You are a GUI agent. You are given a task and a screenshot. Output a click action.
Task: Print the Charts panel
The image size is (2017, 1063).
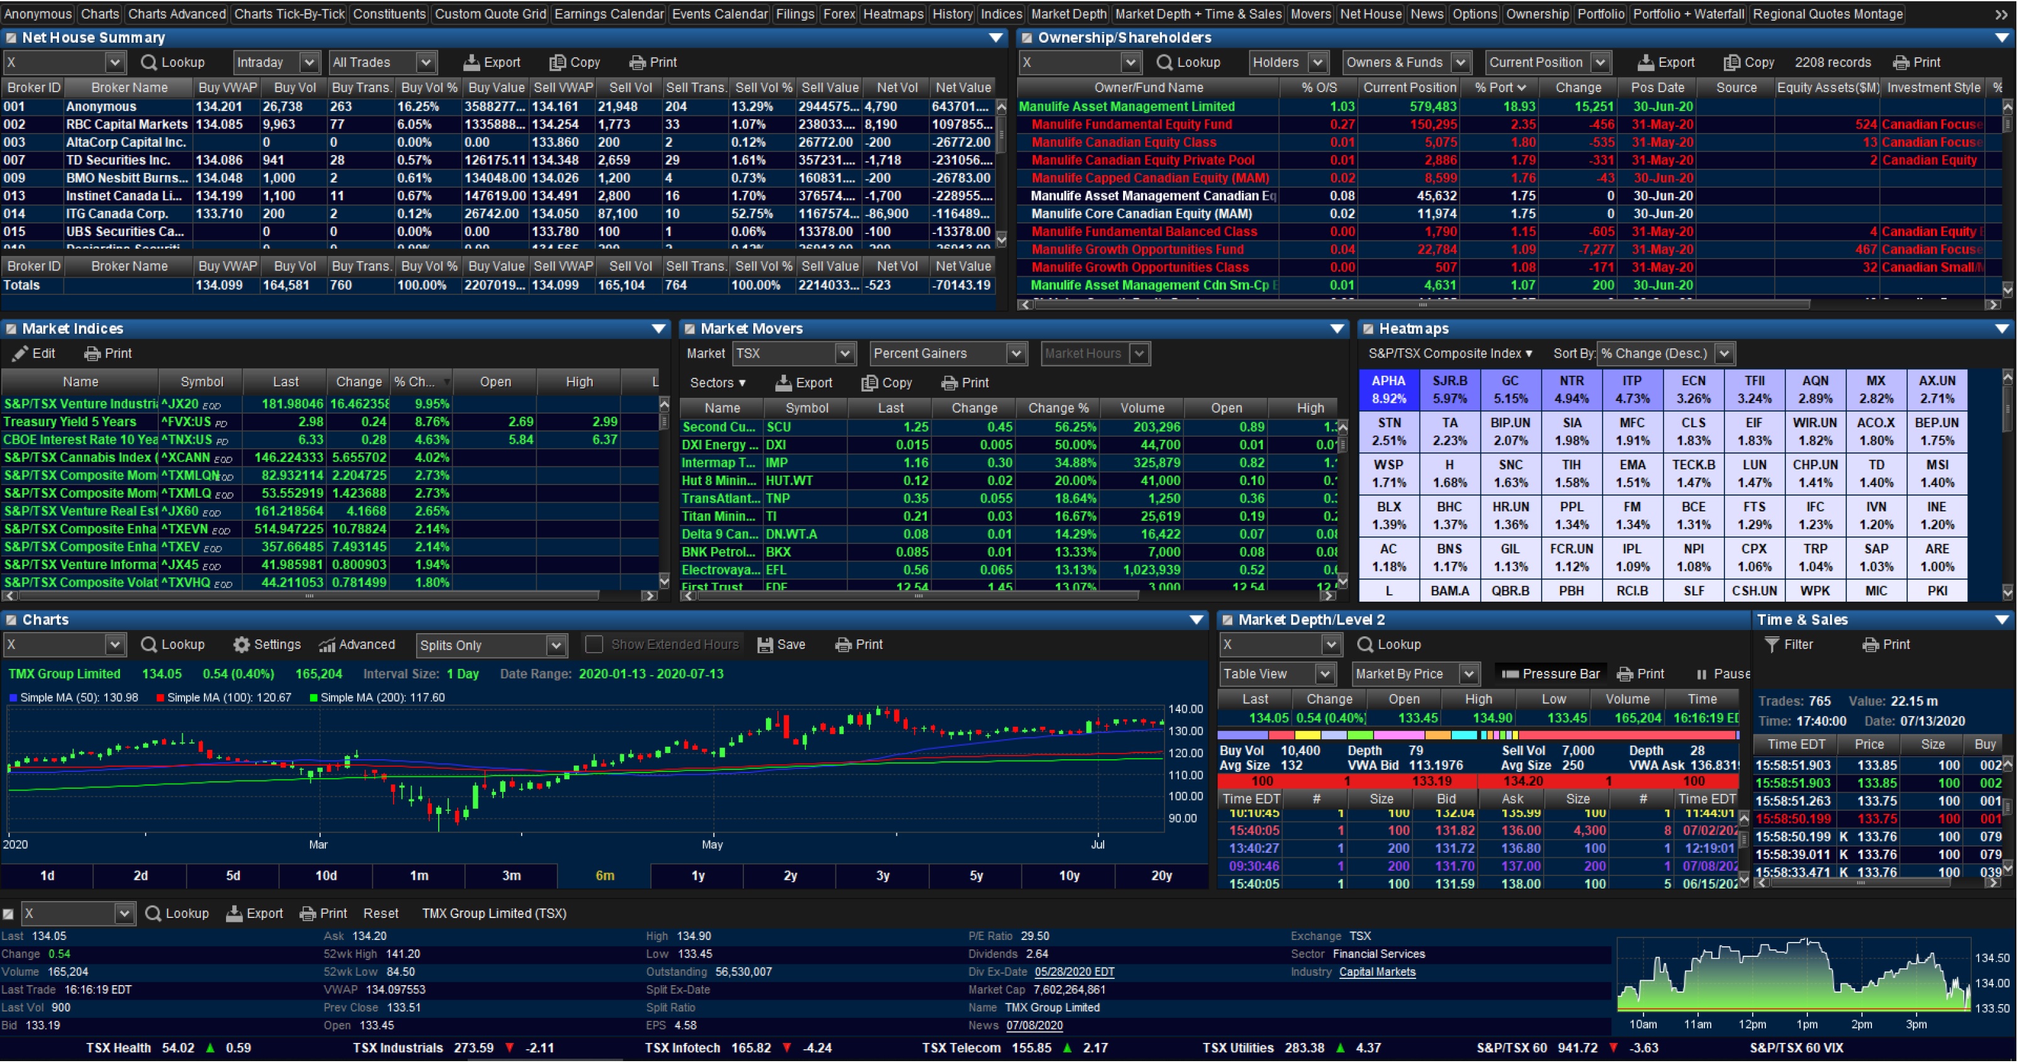859,644
